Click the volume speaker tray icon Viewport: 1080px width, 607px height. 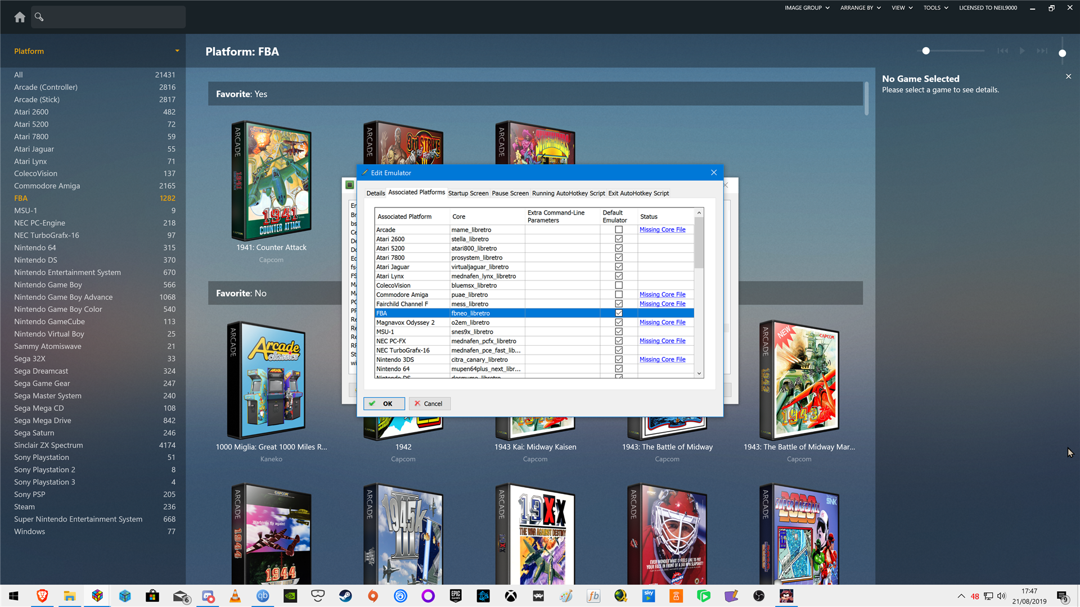1001,596
